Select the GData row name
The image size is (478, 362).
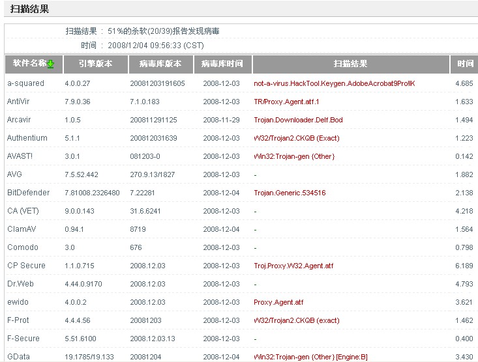click(18, 357)
